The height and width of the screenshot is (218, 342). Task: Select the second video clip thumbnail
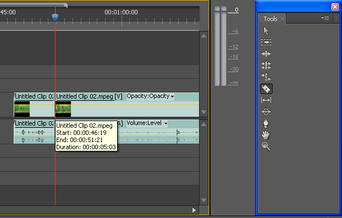63,109
